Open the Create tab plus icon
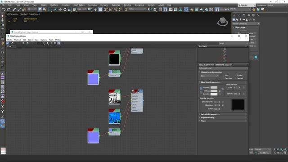Screen dimensions: 288x162 234,15
